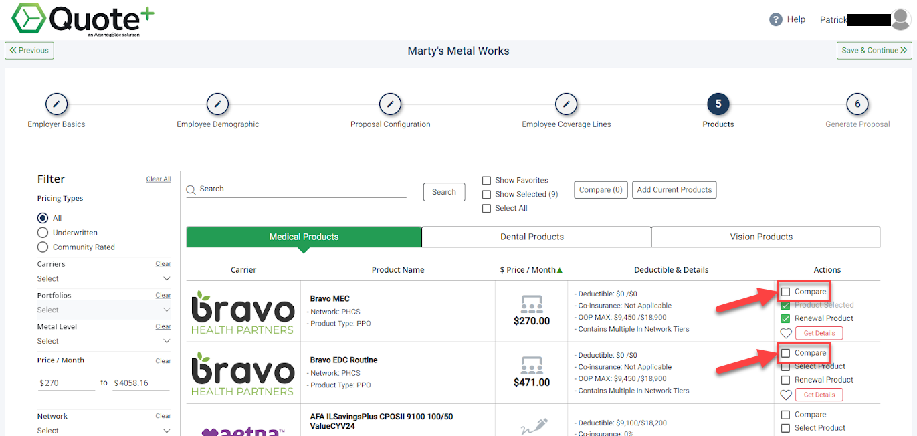The width and height of the screenshot is (917, 436).
Task: Check the Select All checkbox
Action: pyautogui.click(x=486, y=208)
